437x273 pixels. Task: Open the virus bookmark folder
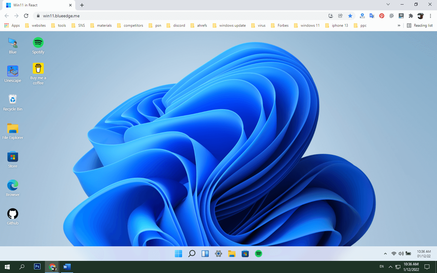pyautogui.click(x=259, y=25)
